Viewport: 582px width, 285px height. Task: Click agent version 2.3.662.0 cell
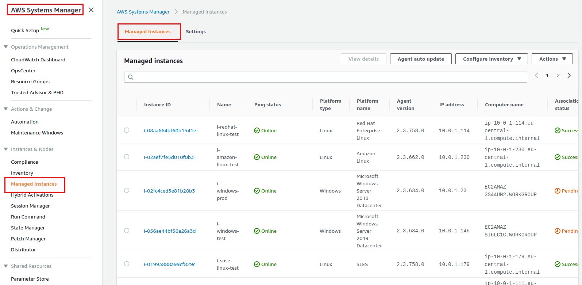pyautogui.click(x=410, y=157)
